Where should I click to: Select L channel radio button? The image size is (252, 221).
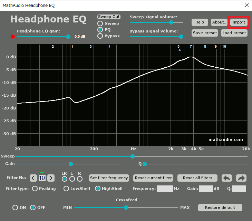point(72,179)
